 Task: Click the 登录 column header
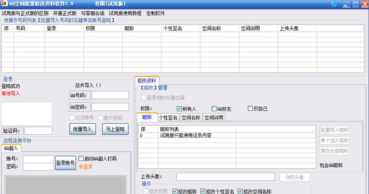[x=64, y=28]
